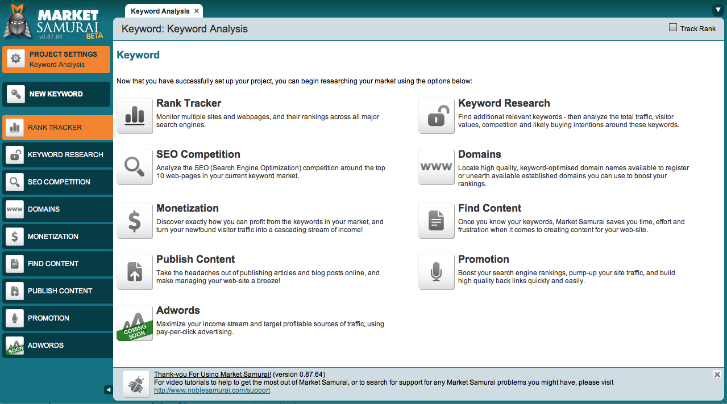Click the Thank-you For Using Market Samurai link

click(x=213, y=374)
